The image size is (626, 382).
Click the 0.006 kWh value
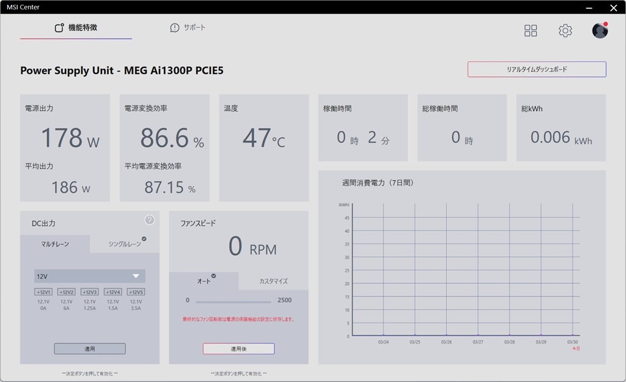click(561, 137)
